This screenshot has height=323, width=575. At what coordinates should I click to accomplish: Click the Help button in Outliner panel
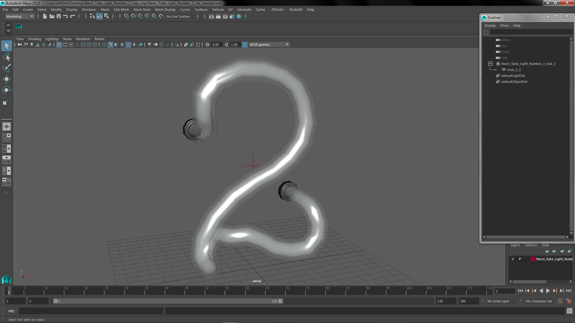tap(517, 25)
